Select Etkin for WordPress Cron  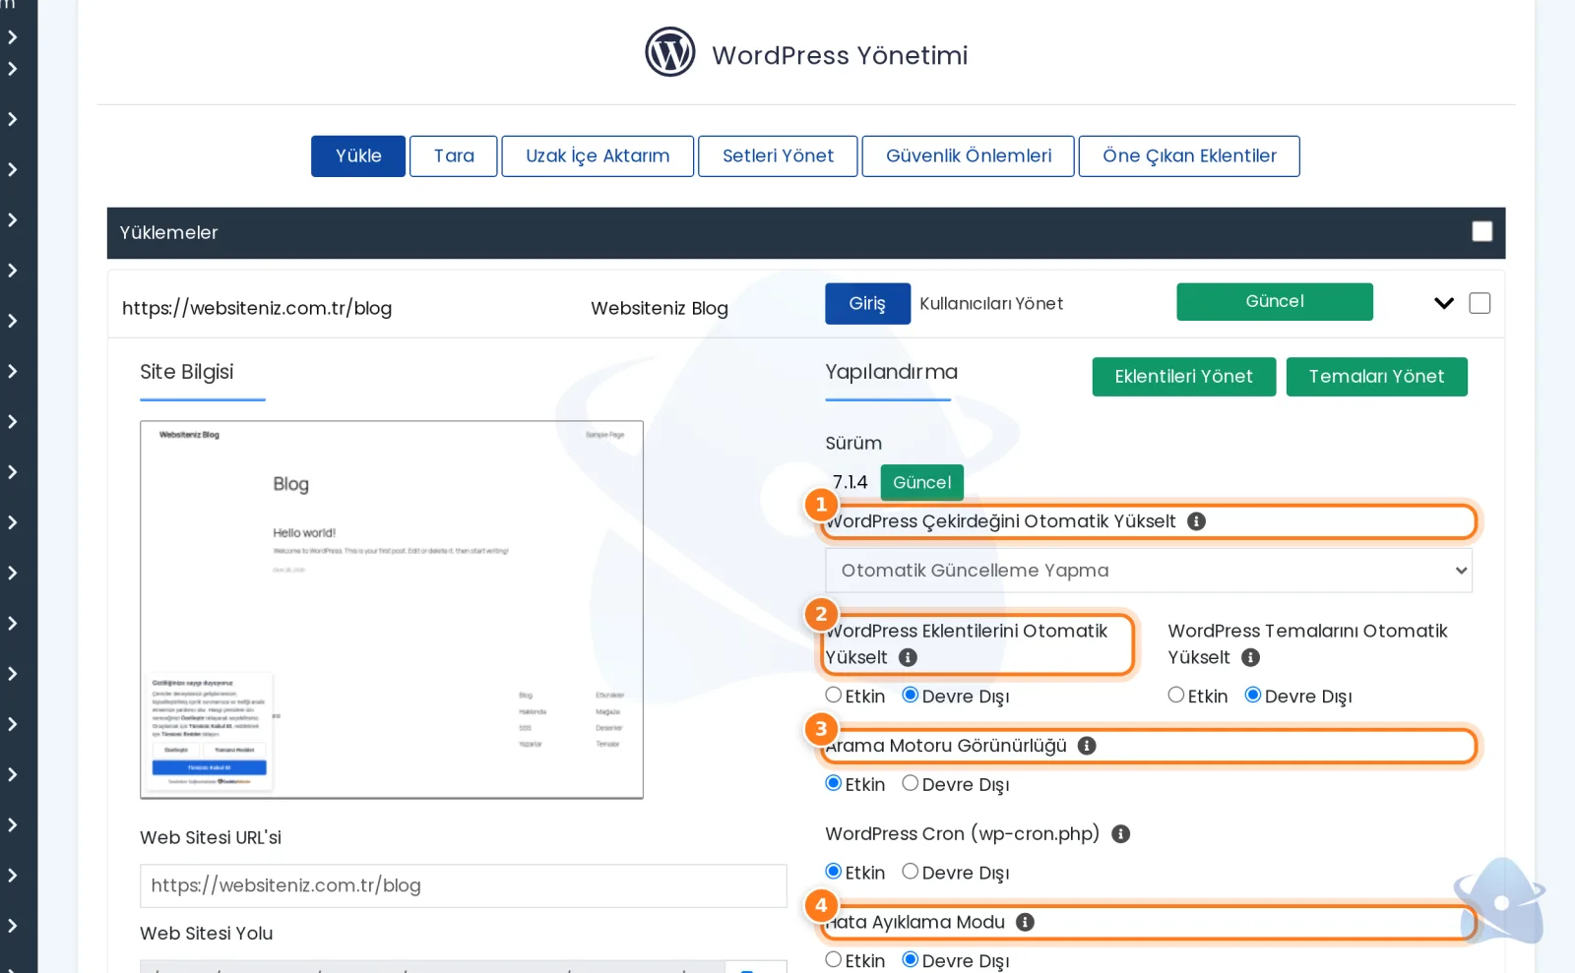coord(834,872)
